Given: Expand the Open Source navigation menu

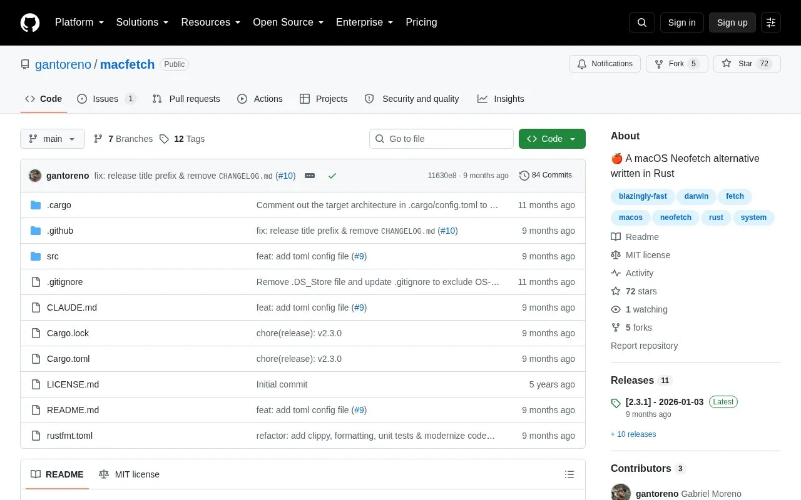Looking at the screenshot, I should click(x=288, y=22).
